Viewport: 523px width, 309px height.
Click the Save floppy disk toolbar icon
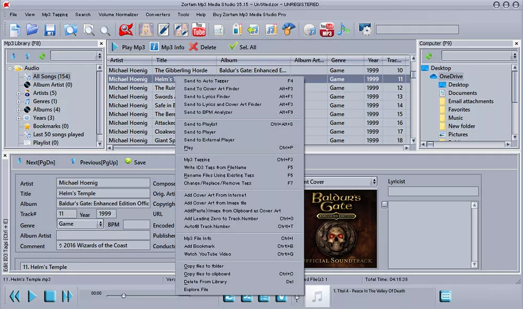(x=50, y=30)
